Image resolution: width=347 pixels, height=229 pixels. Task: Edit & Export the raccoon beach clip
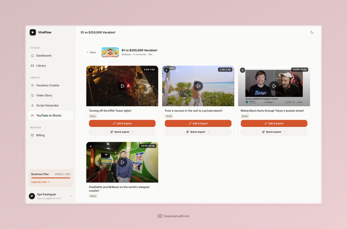point(198,123)
